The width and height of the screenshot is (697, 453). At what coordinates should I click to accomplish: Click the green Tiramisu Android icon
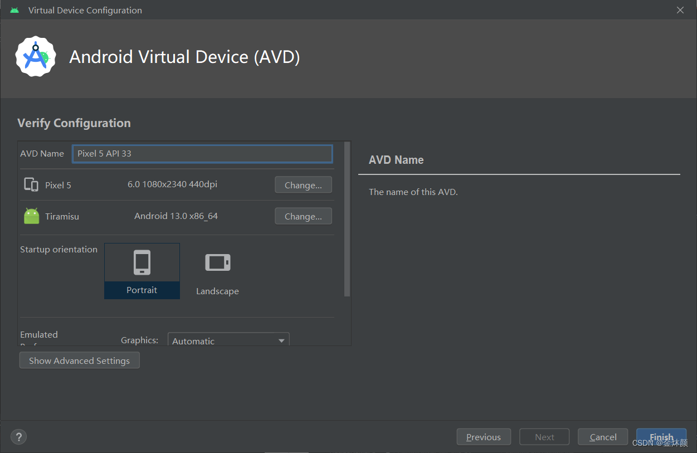point(32,216)
